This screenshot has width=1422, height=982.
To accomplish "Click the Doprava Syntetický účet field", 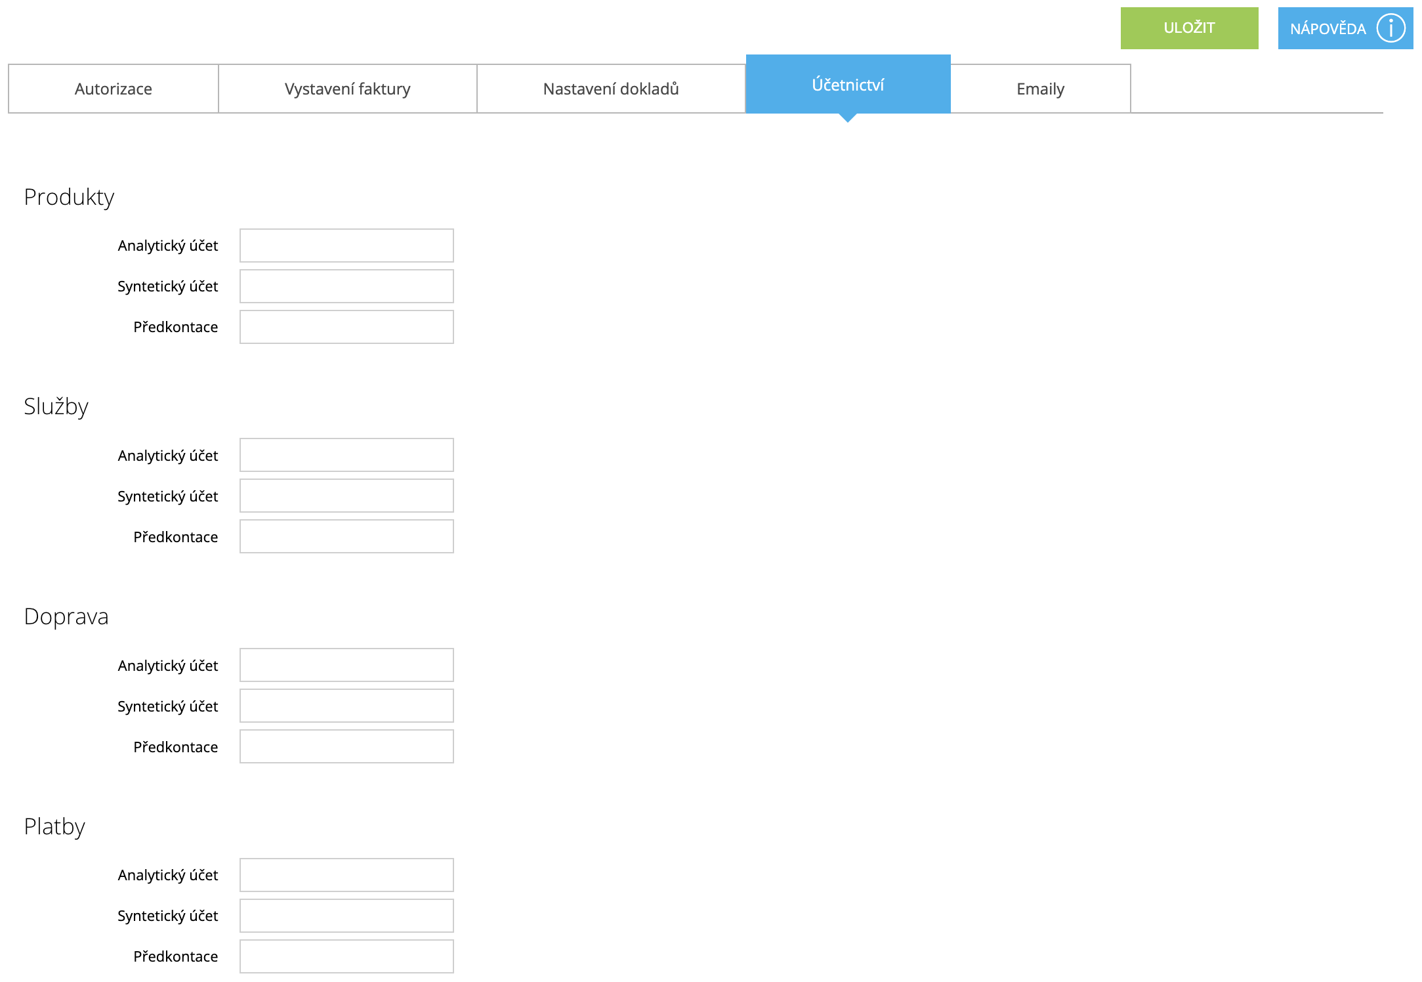I will (x=346, y=706).
